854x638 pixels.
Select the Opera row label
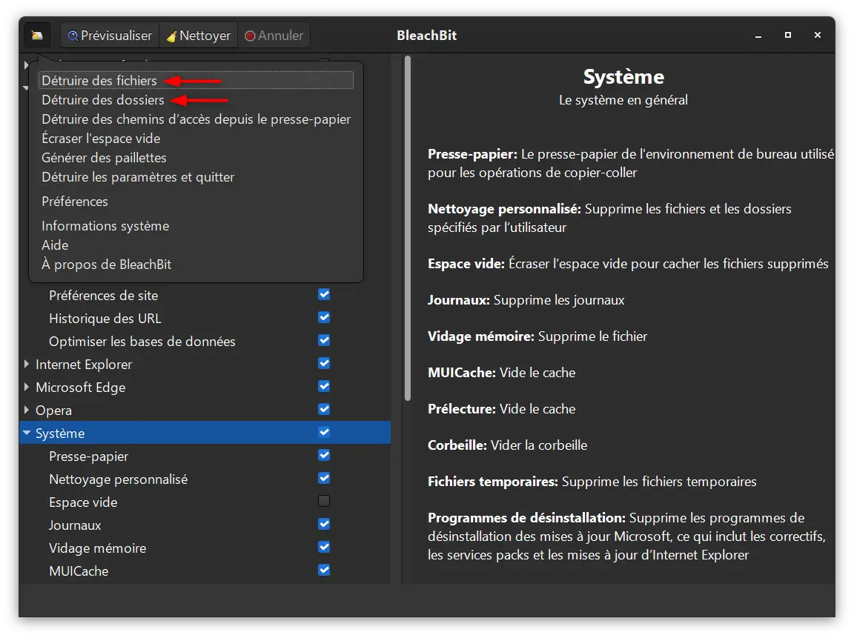click(x=53, y=411)
